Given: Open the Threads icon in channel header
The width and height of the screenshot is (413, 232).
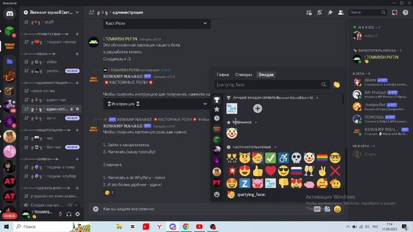Looking at the screenshot, I should (309, 12).
